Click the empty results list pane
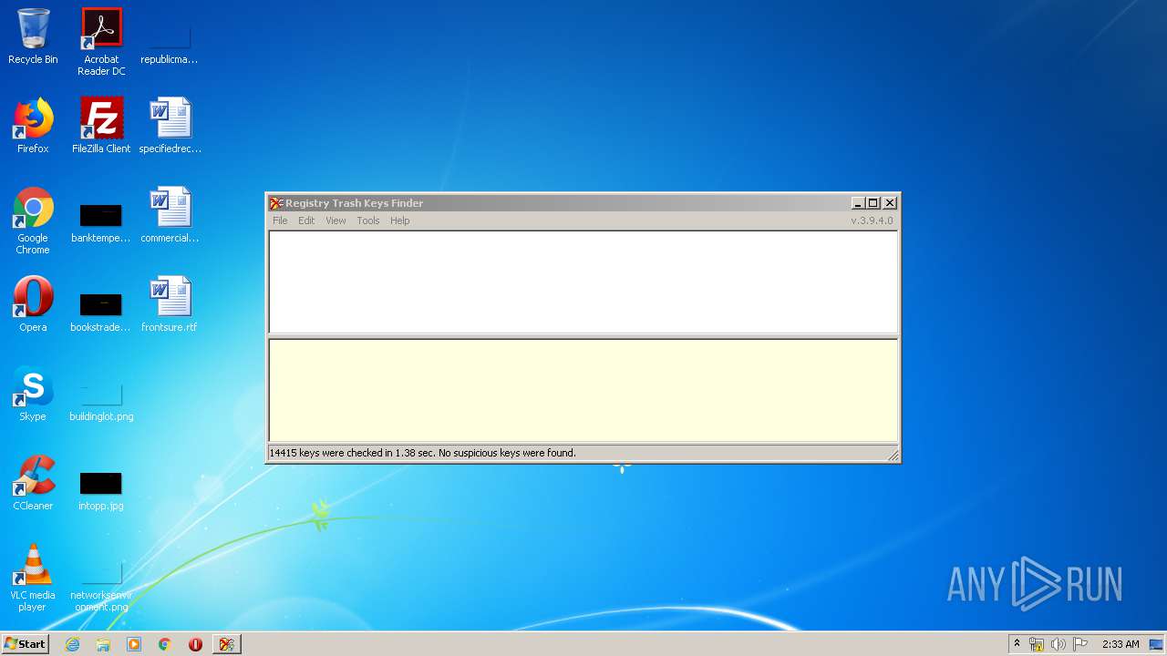The width and height of the screenshot is (1167, 656). coord(583,282)
